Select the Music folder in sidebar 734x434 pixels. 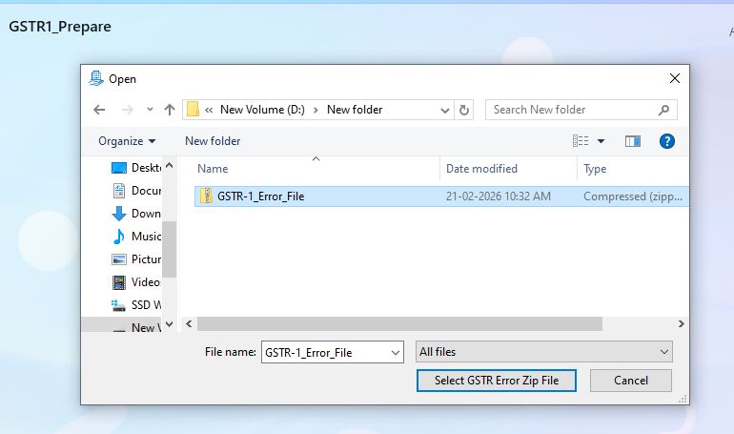tap(145, 236)
